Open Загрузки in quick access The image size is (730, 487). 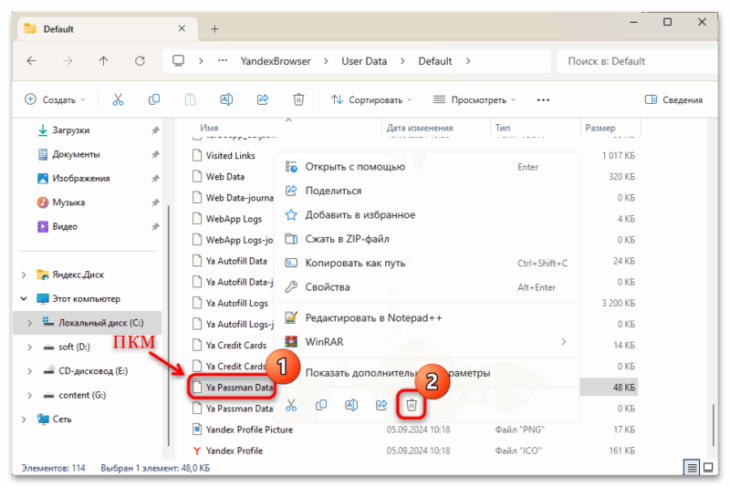70,130
